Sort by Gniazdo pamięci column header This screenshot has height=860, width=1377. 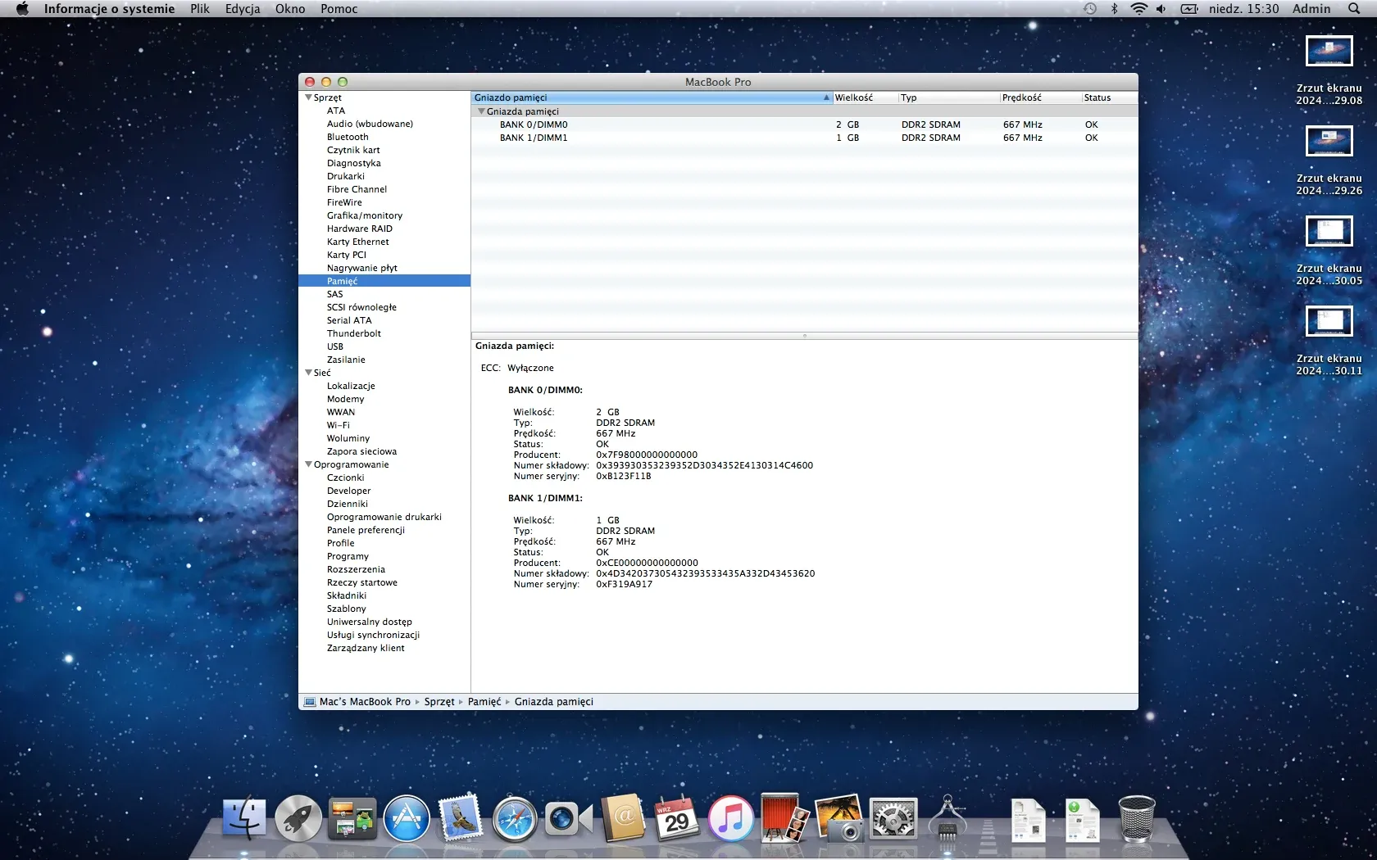point(652,97)
